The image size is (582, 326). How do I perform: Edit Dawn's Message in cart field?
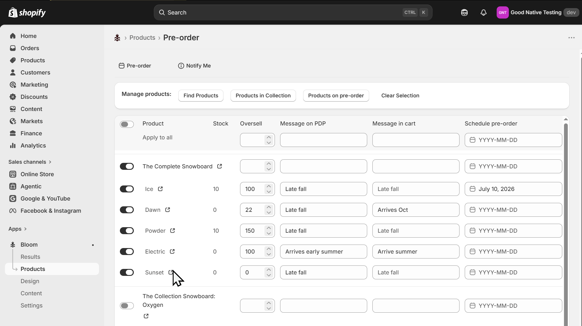[416, 210]
